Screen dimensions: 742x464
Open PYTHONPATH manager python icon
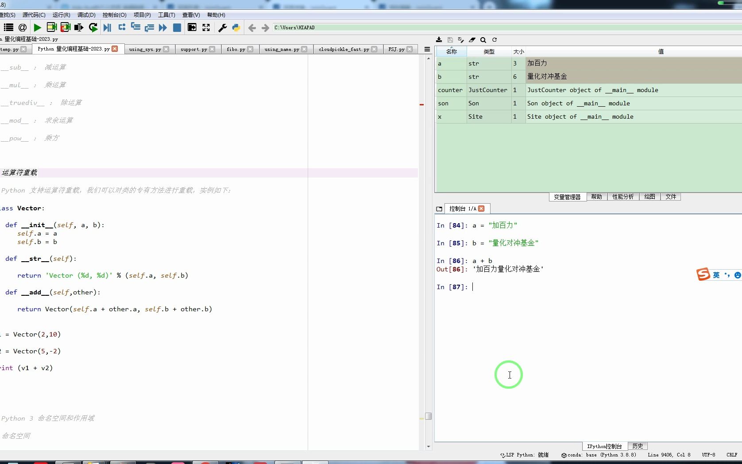point(236,27)
